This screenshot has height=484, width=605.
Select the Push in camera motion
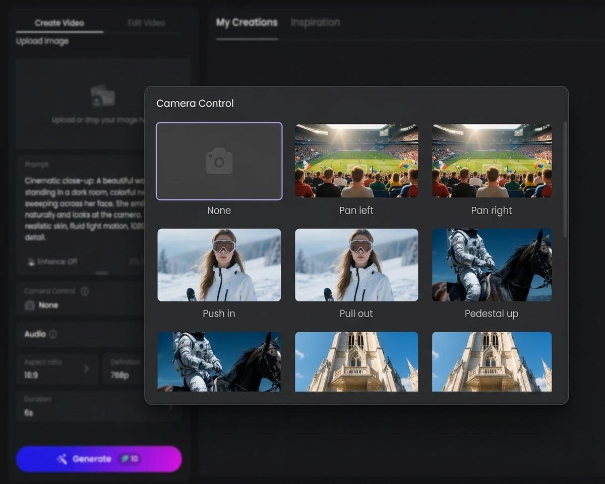[219, 264]
